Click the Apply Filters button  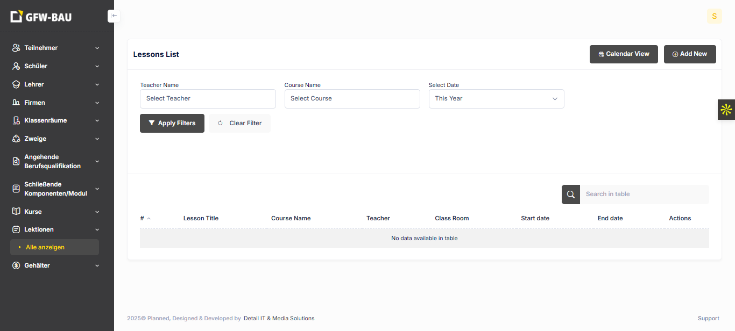(172, 123)
